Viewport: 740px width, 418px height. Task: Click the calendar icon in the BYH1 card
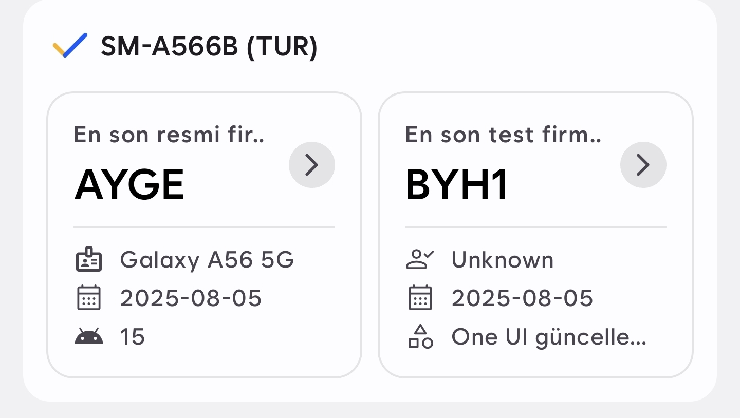point(420,298)
